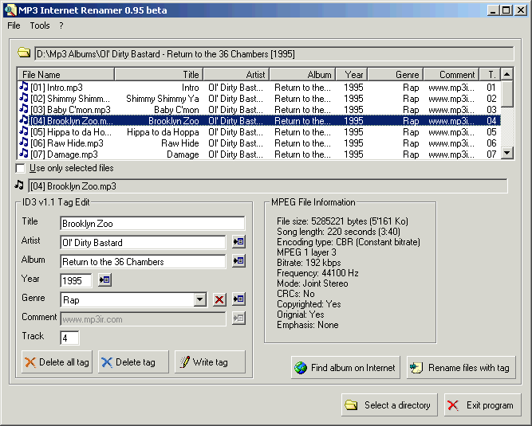532x426 pixels.
Task: Click the apply-to-all icon next to the Artist field
Action: (x=238, y=242)
